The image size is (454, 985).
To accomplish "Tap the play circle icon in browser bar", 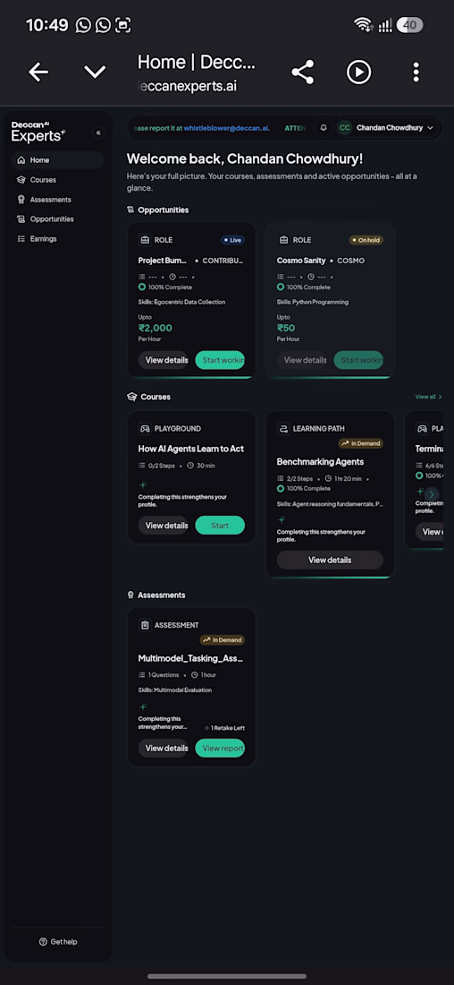I will click(x=358, y=73).
